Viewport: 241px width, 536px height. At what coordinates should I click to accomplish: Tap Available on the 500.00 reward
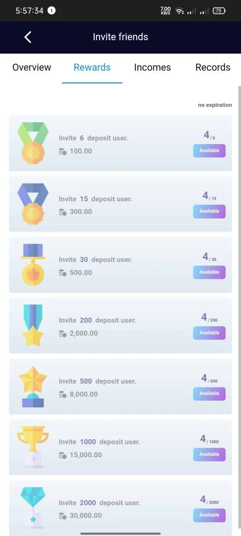(209, 272)
